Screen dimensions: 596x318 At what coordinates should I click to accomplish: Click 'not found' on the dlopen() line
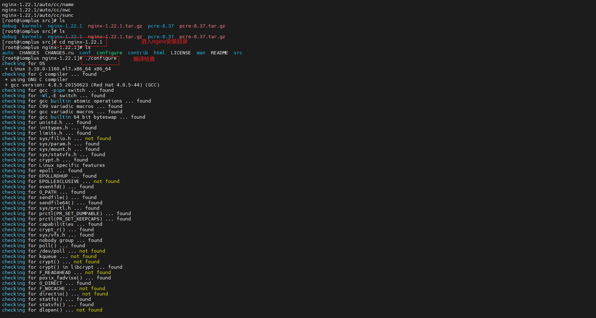coord(89,310)
